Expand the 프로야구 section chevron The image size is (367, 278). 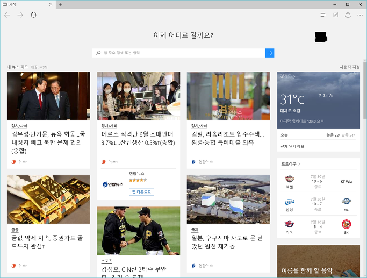[x=299, y=164]
